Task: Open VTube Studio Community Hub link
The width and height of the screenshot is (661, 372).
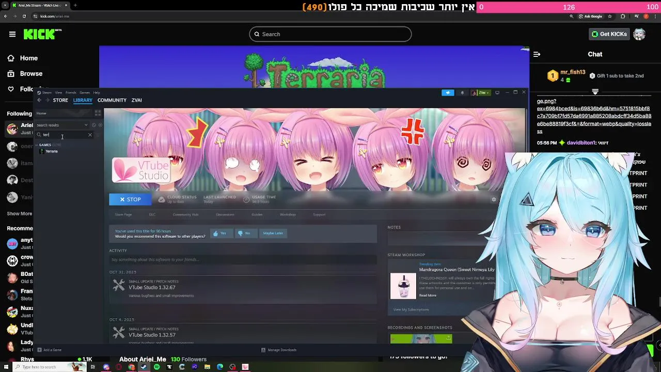Action: coord(185,214)
